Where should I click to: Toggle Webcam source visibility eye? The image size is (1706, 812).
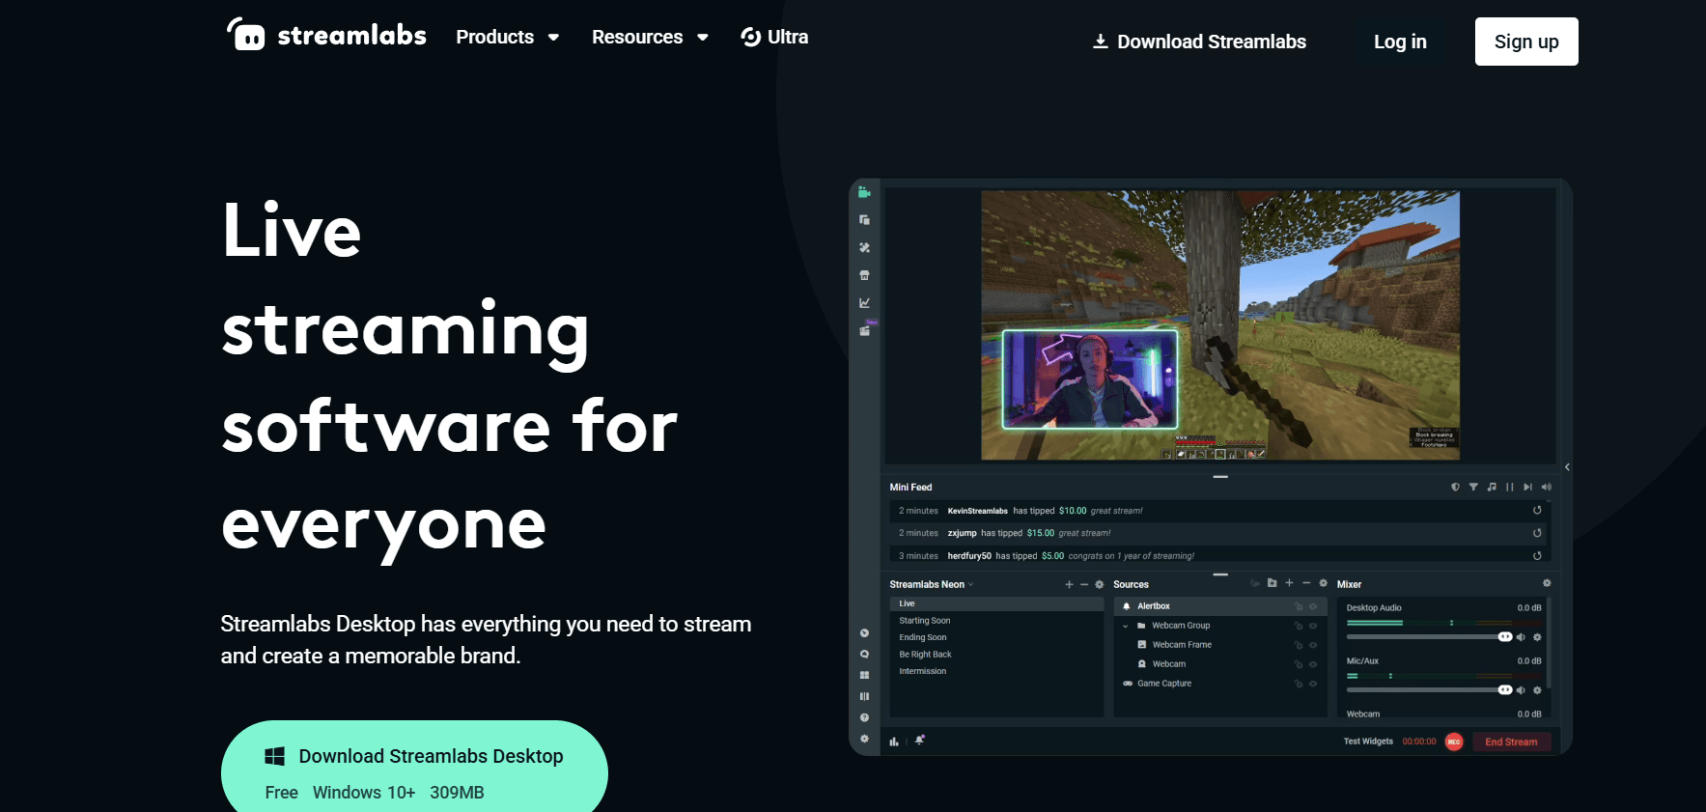[x=1313, y=664]
